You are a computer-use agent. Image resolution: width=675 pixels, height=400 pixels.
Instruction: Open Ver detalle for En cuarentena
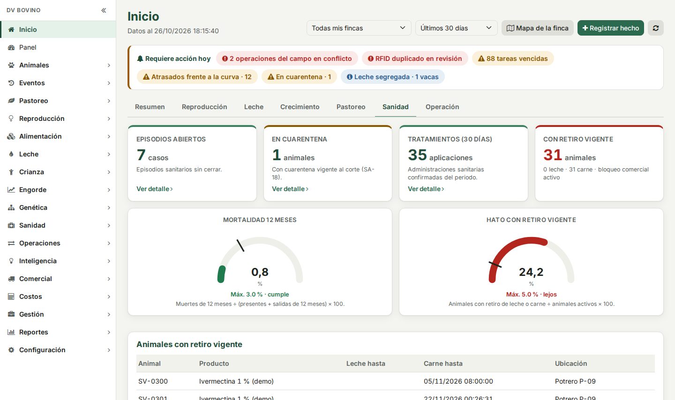(290, 189)
